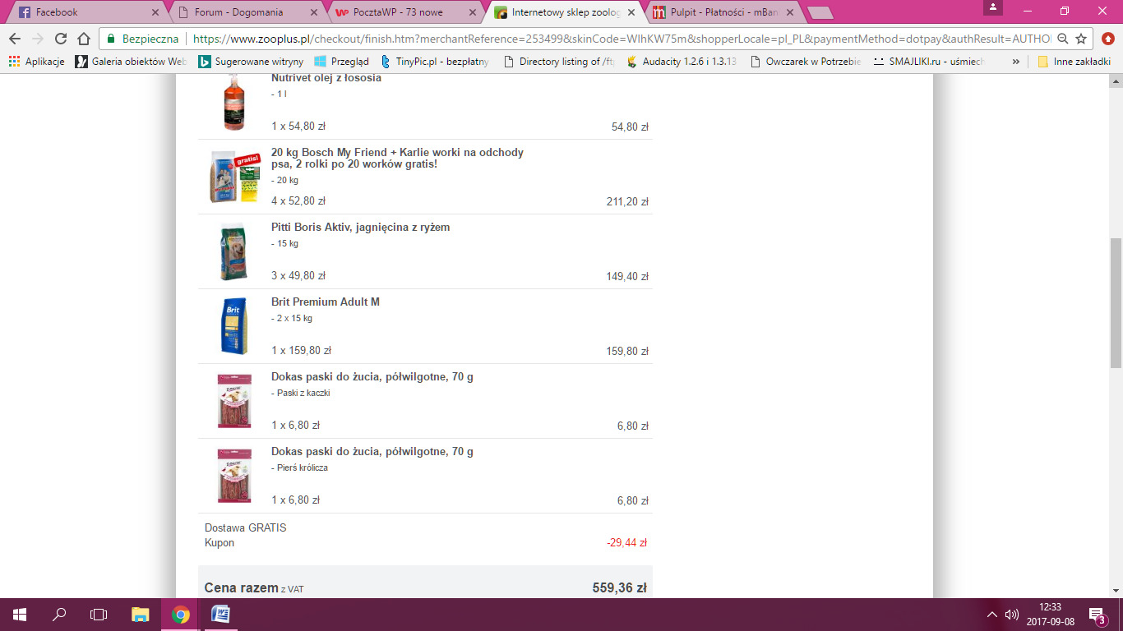Close the PocztaWP tab
This screenshot has width=1123, height=631.
(x=472, y=12)
